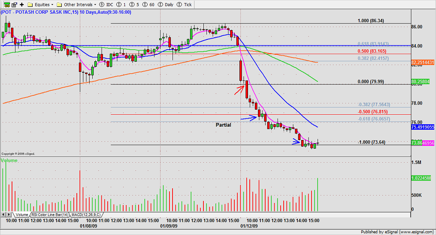Open the chart properties icon
436x235 pixels.
coord(15,4)
